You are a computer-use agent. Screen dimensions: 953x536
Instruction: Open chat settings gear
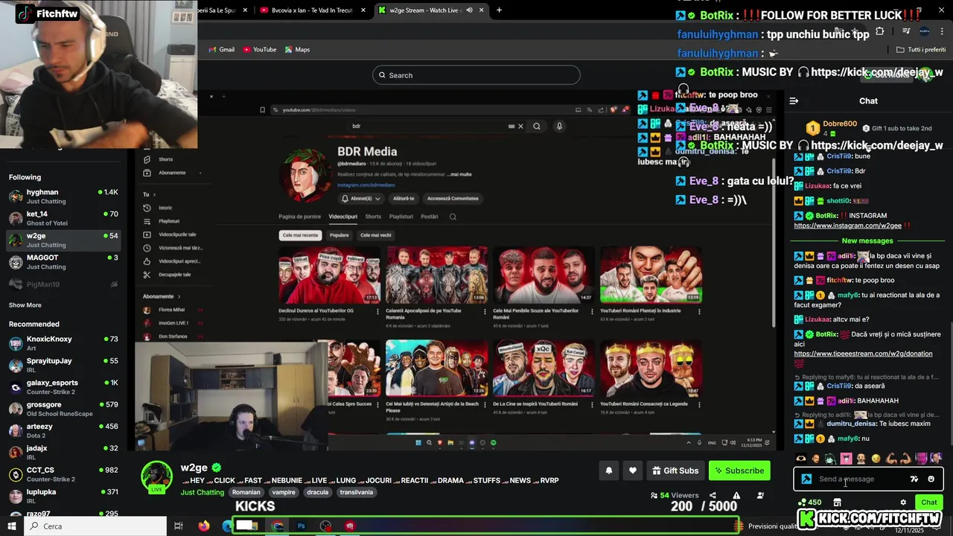pyautogui.click(x=903, y=502)
